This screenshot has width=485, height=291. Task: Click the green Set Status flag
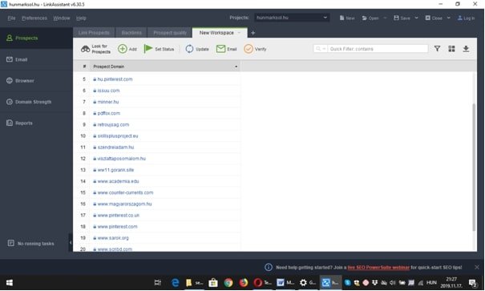click(x=148, y=49)
